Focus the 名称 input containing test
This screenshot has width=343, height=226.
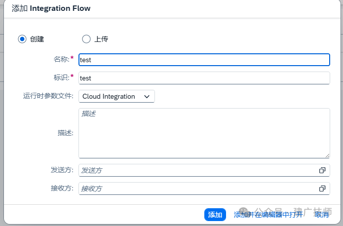coord(204,60)
